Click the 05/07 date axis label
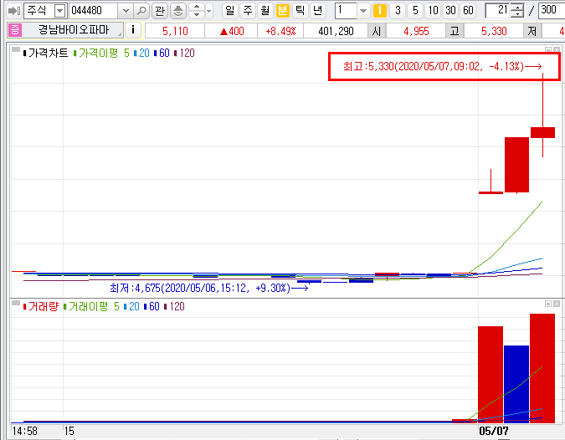Image resolution: width=565 pixels, height=440 pixels. tap(493, 431)
